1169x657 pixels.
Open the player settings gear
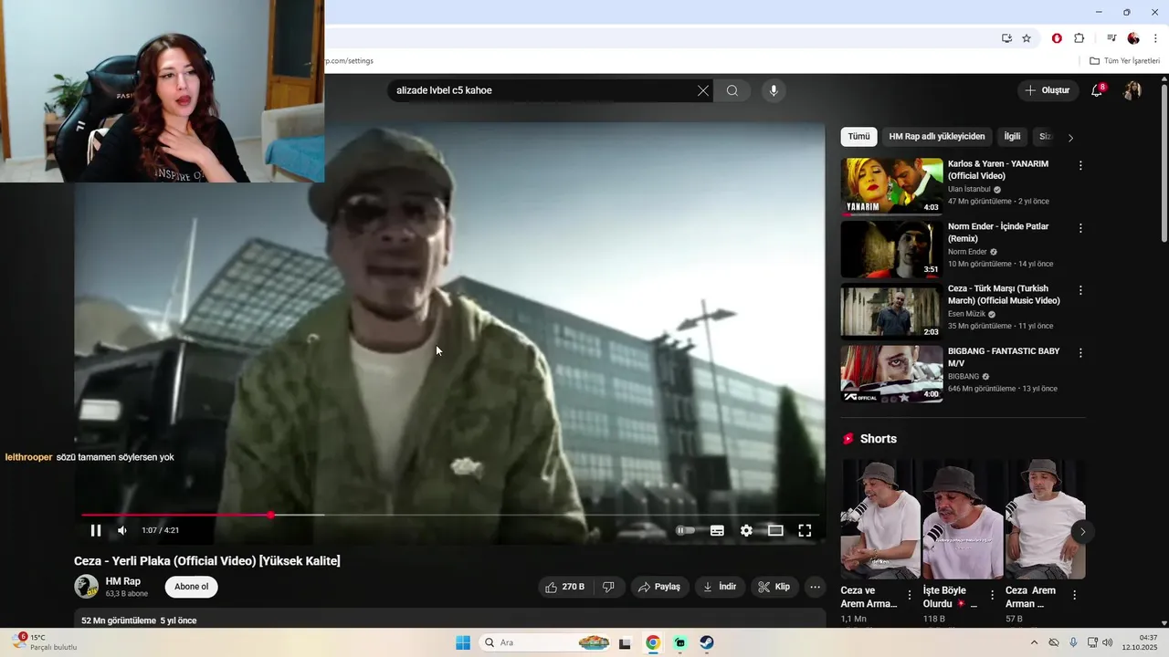[x=746, y=530]
